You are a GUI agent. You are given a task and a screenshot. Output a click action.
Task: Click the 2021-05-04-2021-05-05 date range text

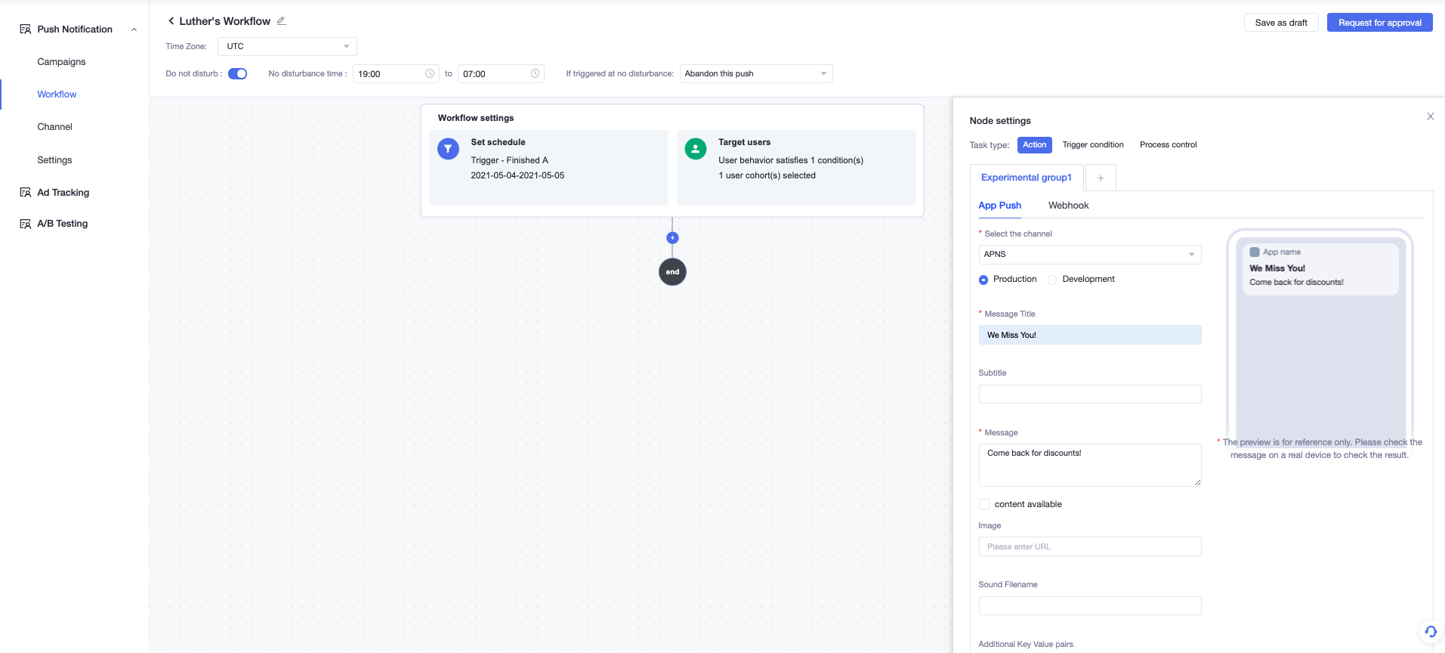click(517, 175)
